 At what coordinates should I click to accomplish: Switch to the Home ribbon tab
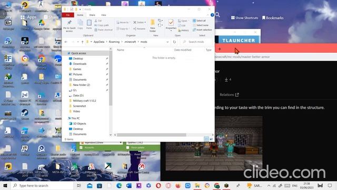[80, 15]
